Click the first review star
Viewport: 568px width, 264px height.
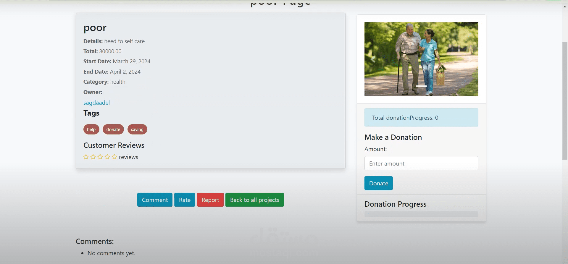point(86,157)
